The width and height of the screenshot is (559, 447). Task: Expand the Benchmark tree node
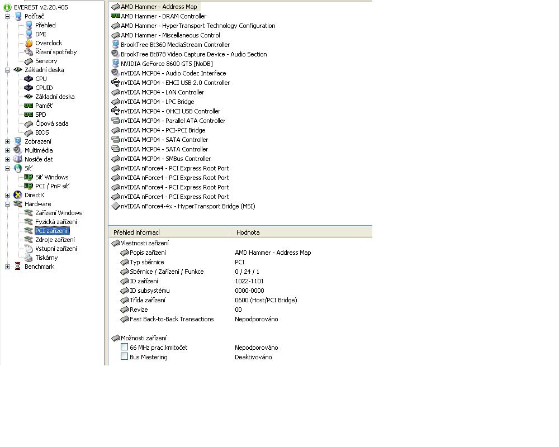(7, 267)
